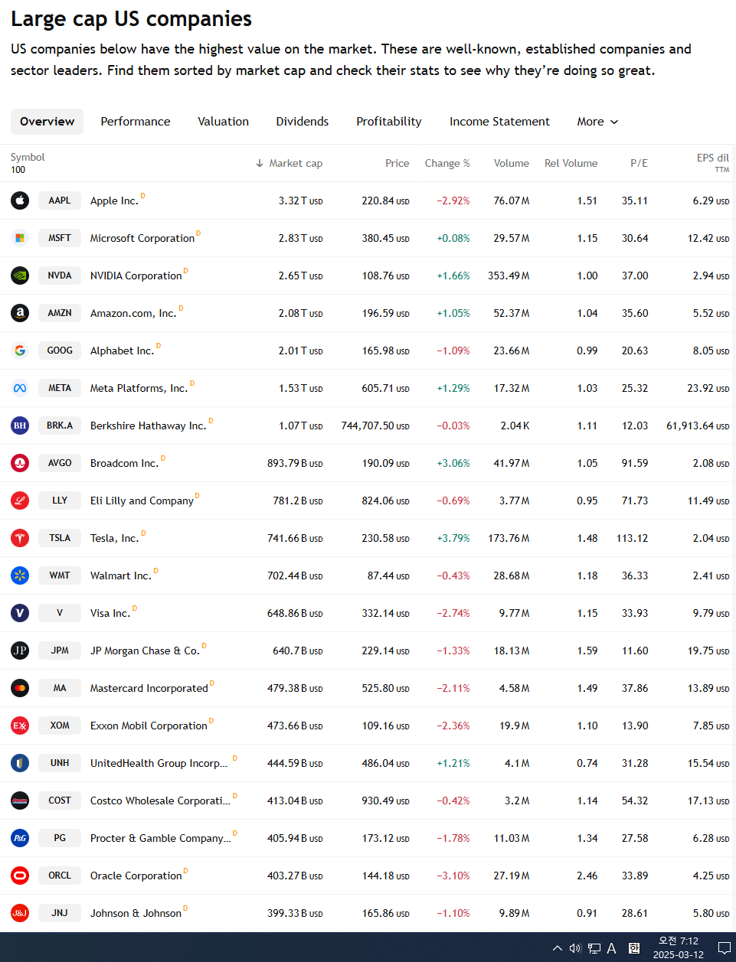Sort the table by Market cap
This screenshot has height=962, width=736.
coord(289,163)
